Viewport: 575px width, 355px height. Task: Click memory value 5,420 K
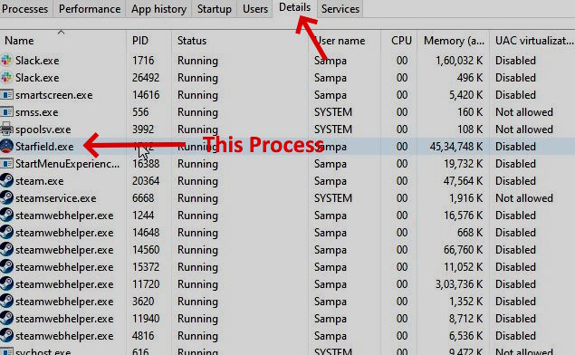click(x=466, y=95)
